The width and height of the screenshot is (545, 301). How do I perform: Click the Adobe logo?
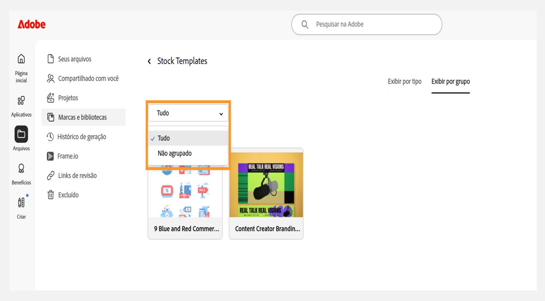[32, 24]
